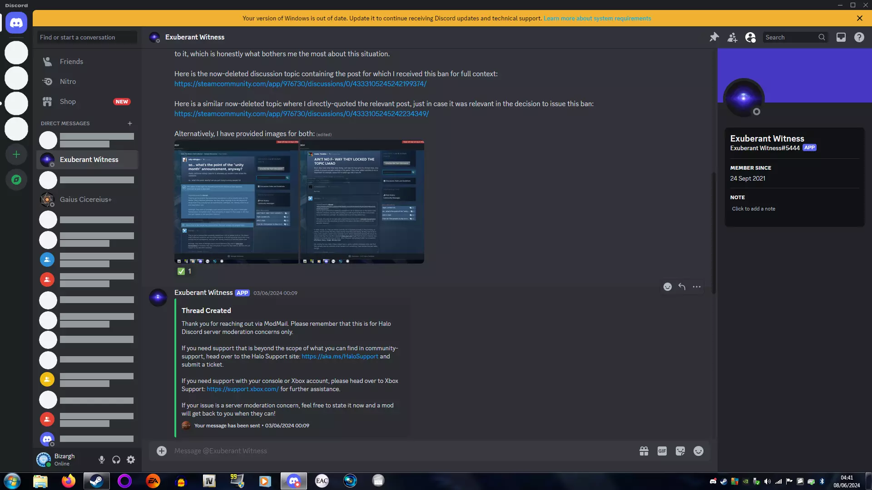Screen dimensions: 872x490
Task: Toggle microphone mute
Action: (102, 460)
